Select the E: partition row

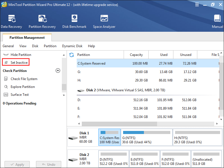point(148,108)
